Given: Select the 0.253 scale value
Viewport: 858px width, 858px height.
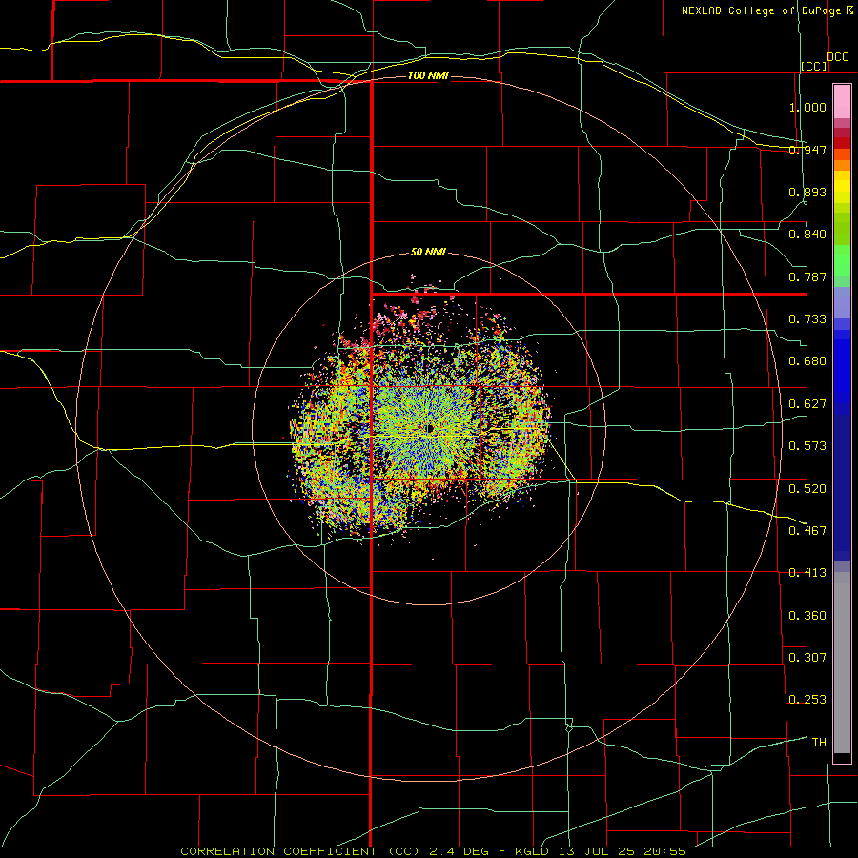Looking at the screenshot, I should [x=807, y=700].
